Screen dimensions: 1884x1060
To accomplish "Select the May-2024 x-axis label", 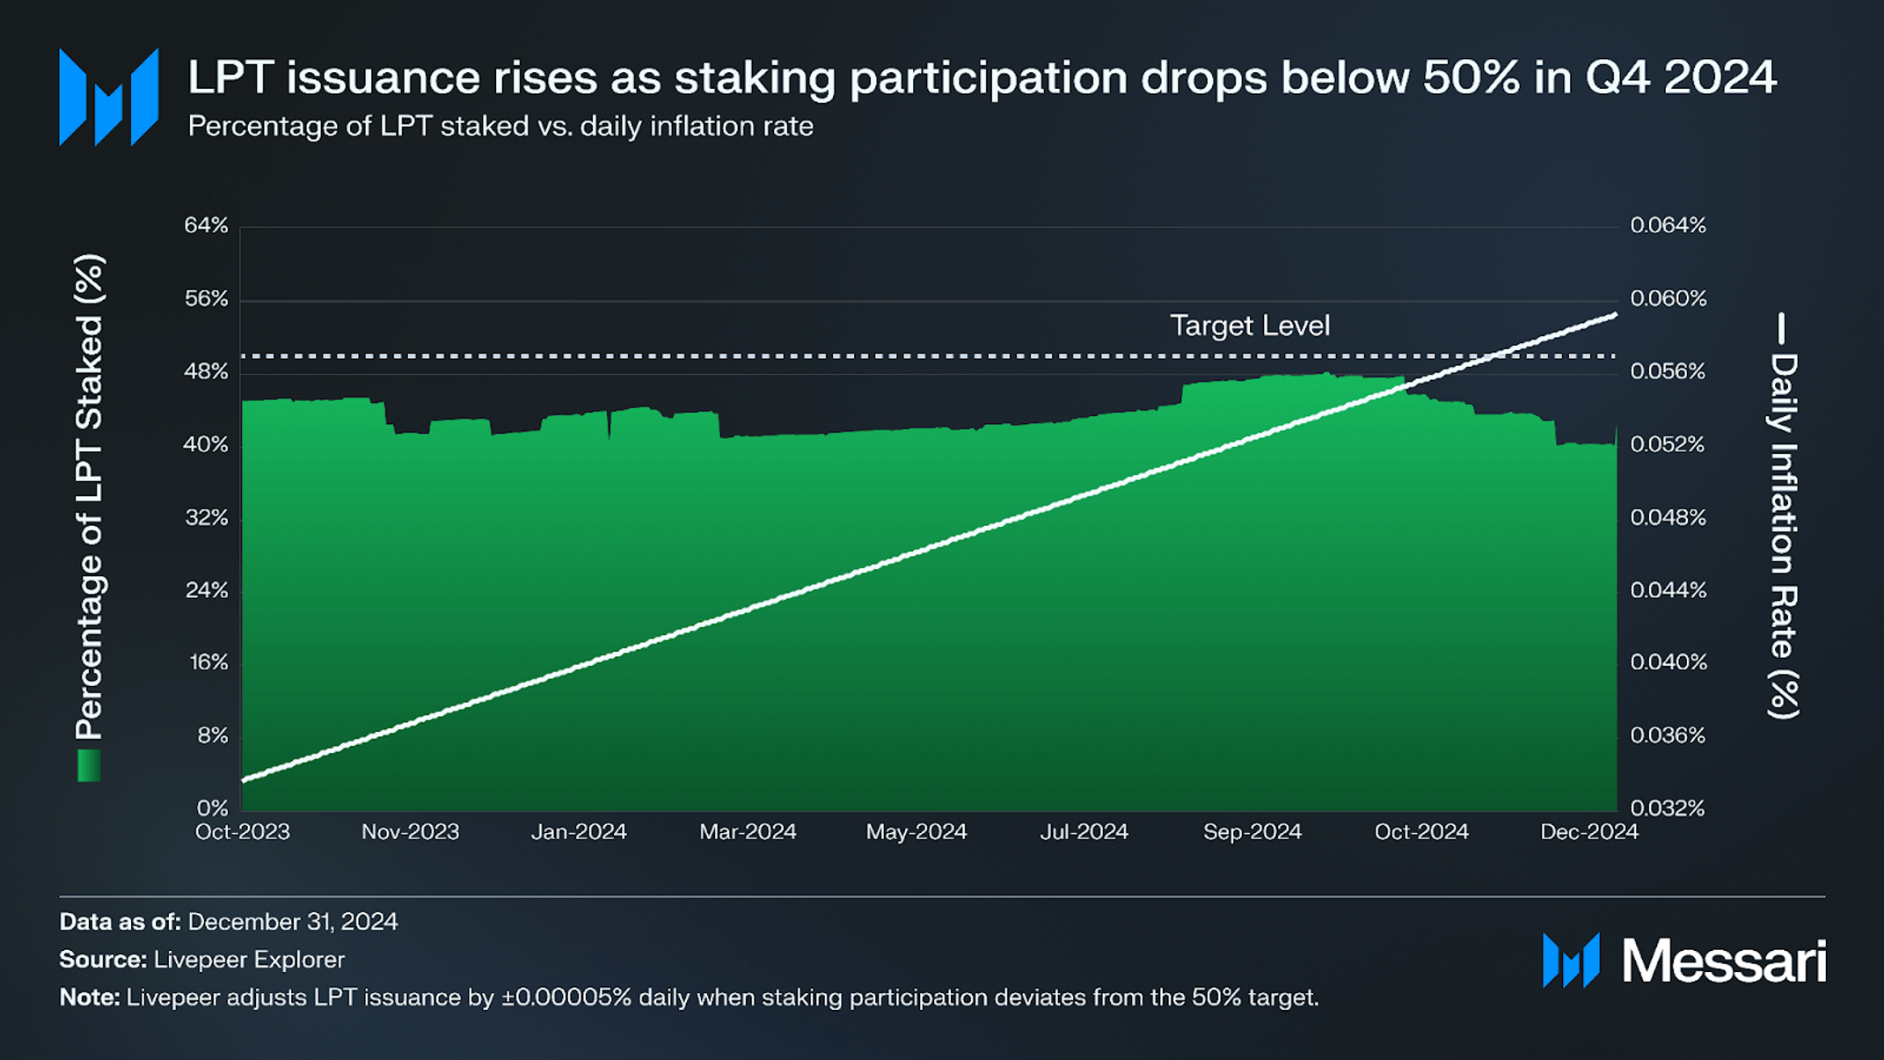I will point(916,831).
